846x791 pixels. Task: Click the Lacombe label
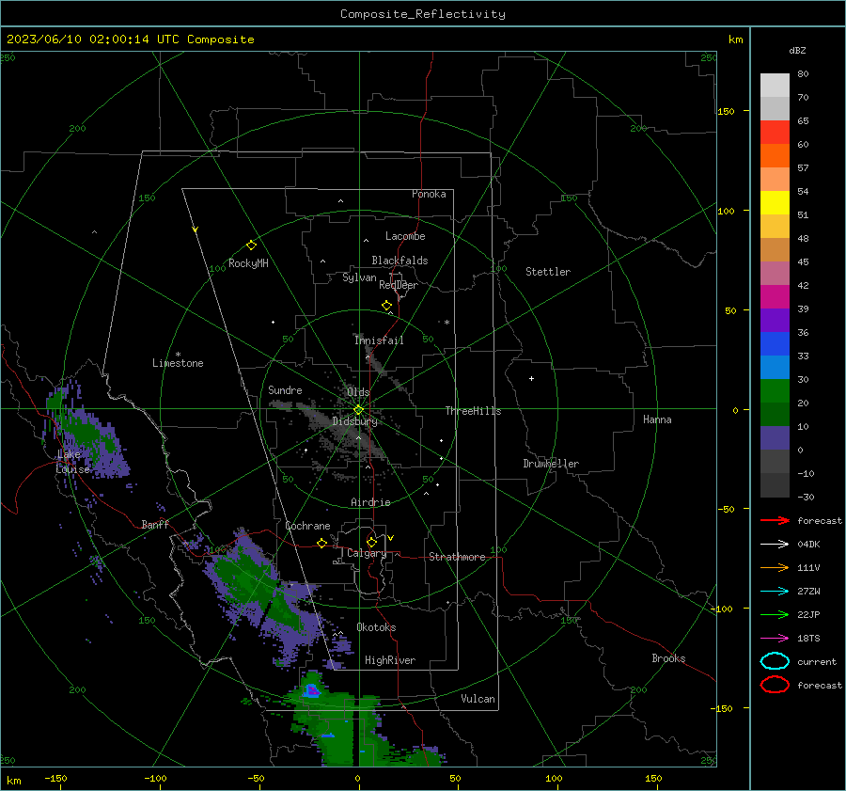click(x=405, y=236)
